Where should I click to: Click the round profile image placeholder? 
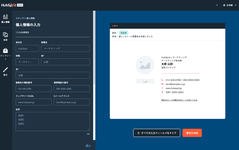coord(145,65)
